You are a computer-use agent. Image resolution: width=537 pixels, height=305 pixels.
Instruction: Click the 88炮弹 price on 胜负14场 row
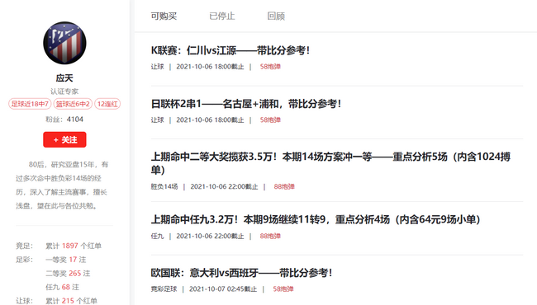tap(284, 186)
